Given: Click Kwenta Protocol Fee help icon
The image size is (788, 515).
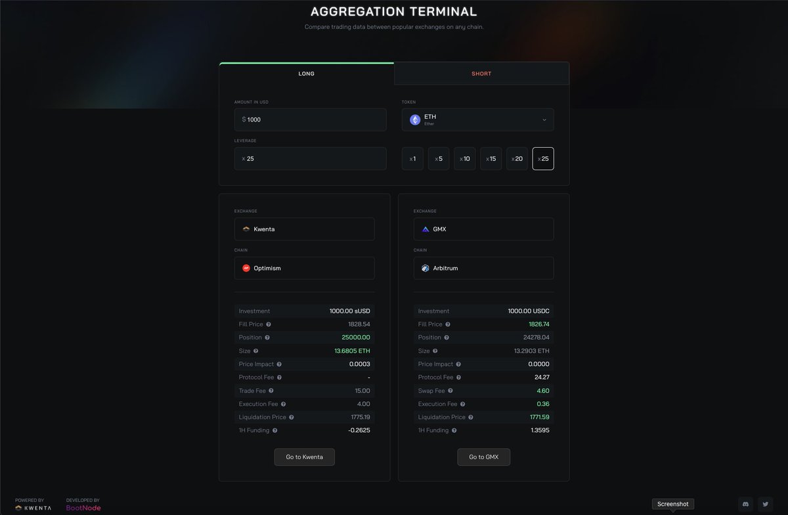Looking at the screenshot, I should [279, 378].
